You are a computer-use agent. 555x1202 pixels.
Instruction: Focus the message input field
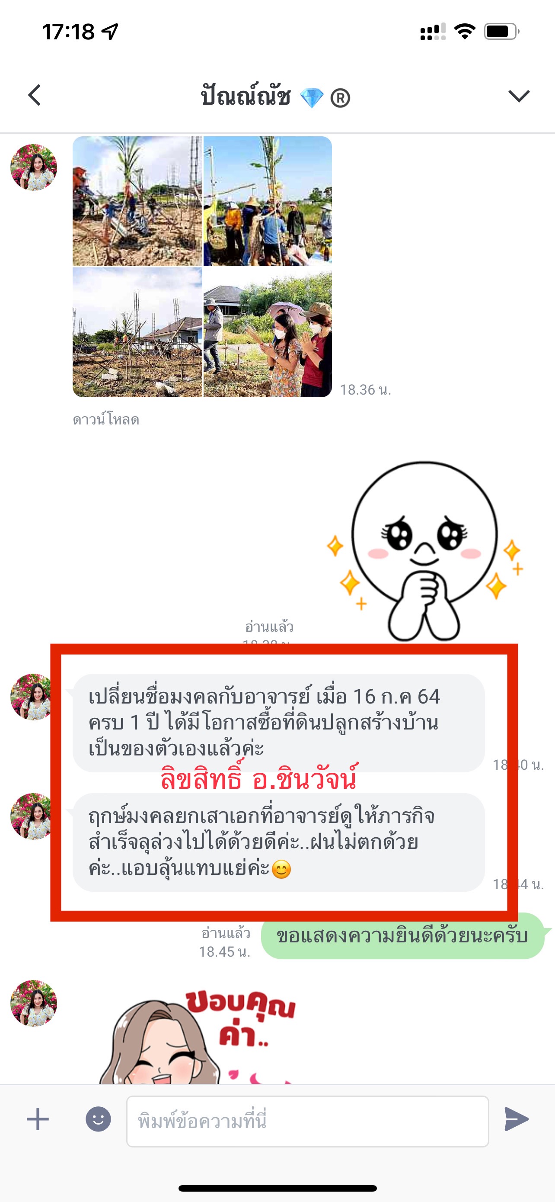coord(308,1121)
